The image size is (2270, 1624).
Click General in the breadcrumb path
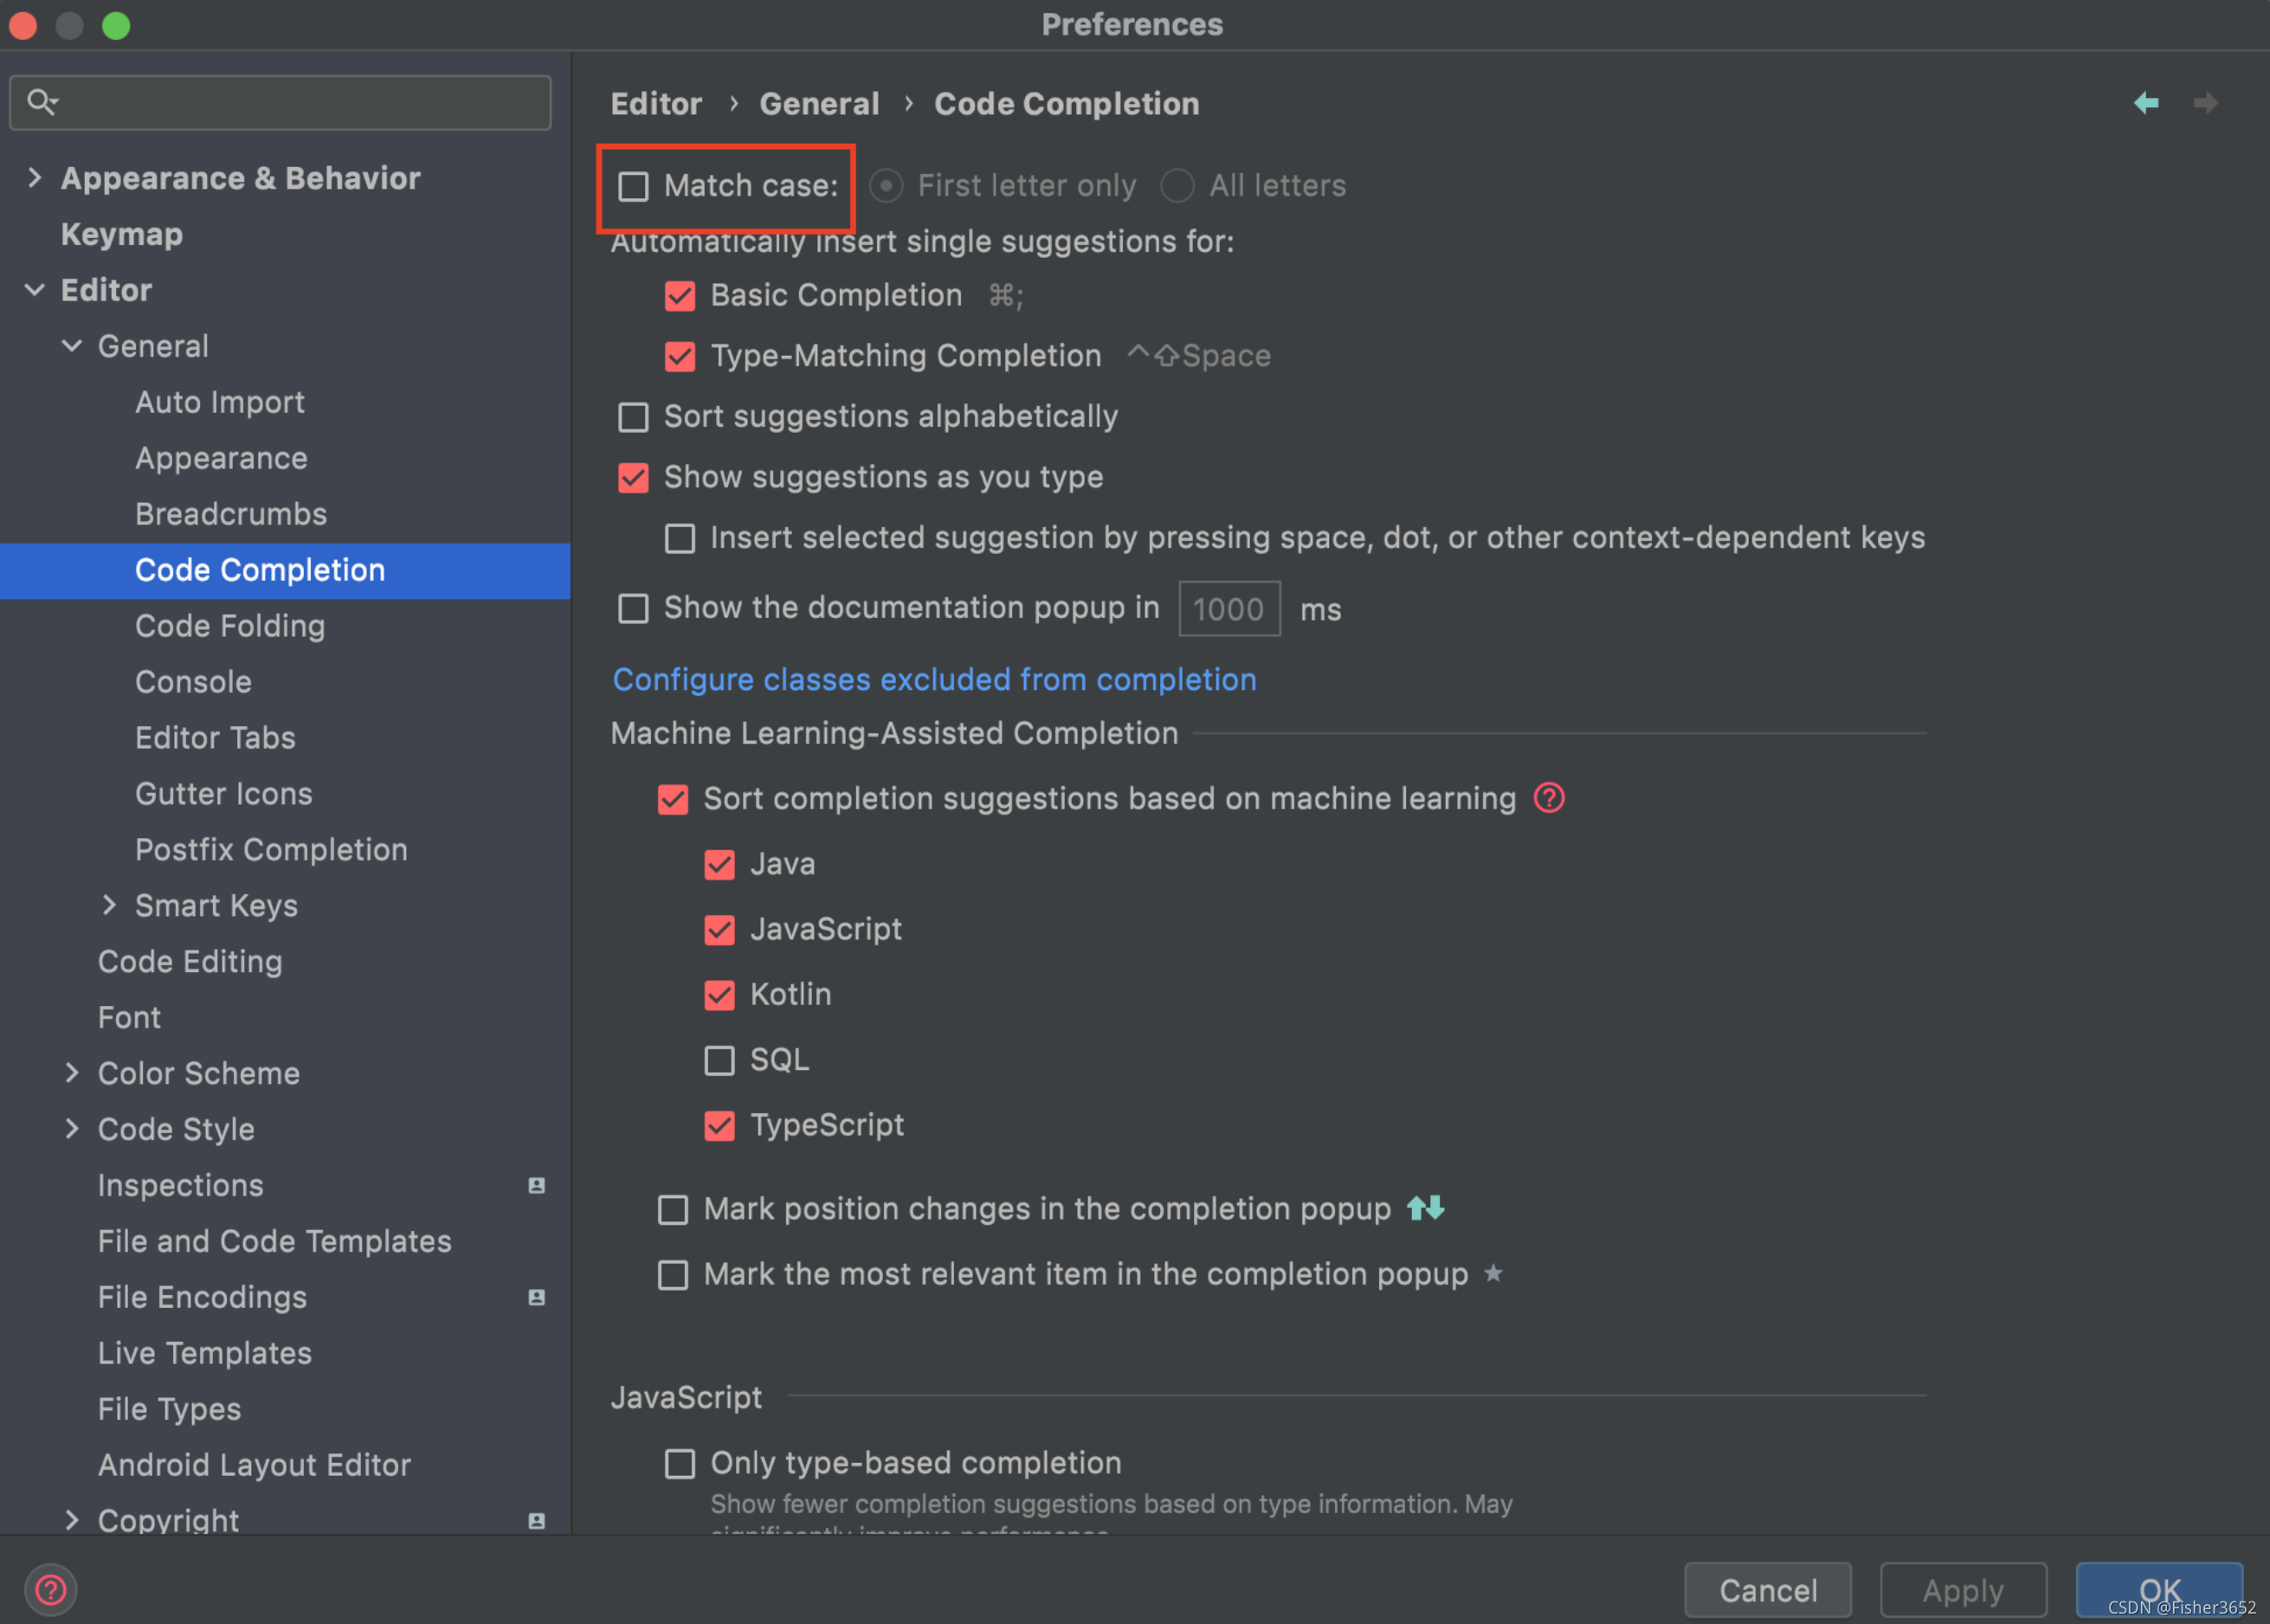[x=819, y=104]
